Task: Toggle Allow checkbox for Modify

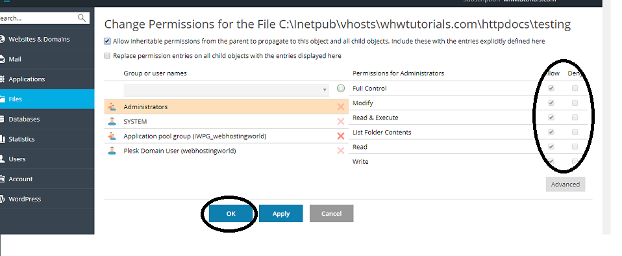Action: tap(551, 103)
